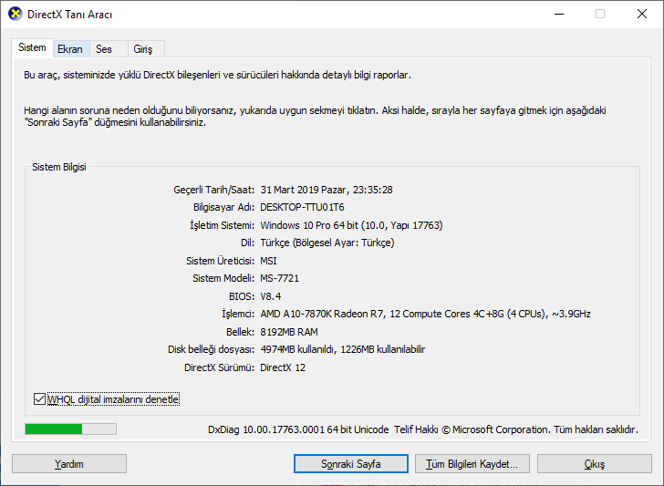Click the 8192MB RAM value

pyautogui.click(x=289, y=332)
